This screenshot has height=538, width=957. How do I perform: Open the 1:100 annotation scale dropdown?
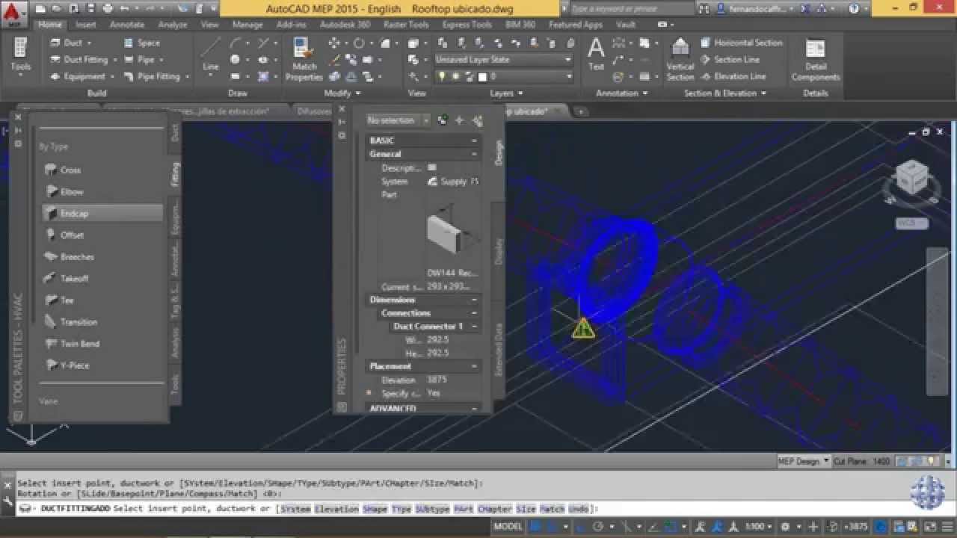tap(760, 527)
